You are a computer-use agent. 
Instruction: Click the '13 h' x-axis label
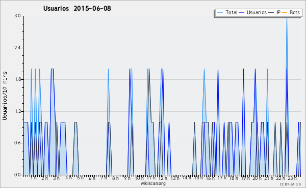175,178
